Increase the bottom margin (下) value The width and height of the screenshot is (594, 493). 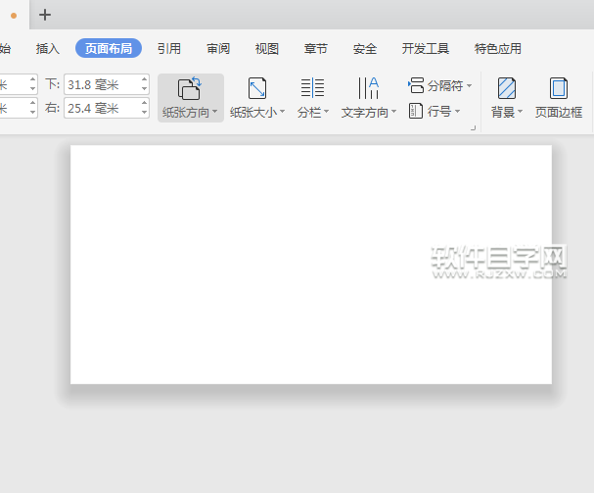coord(145,79)
